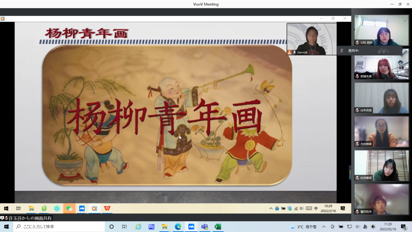Screen dimensions: 412x232
Task: Click the local clock showing 11:29
Action: (388, 227)
